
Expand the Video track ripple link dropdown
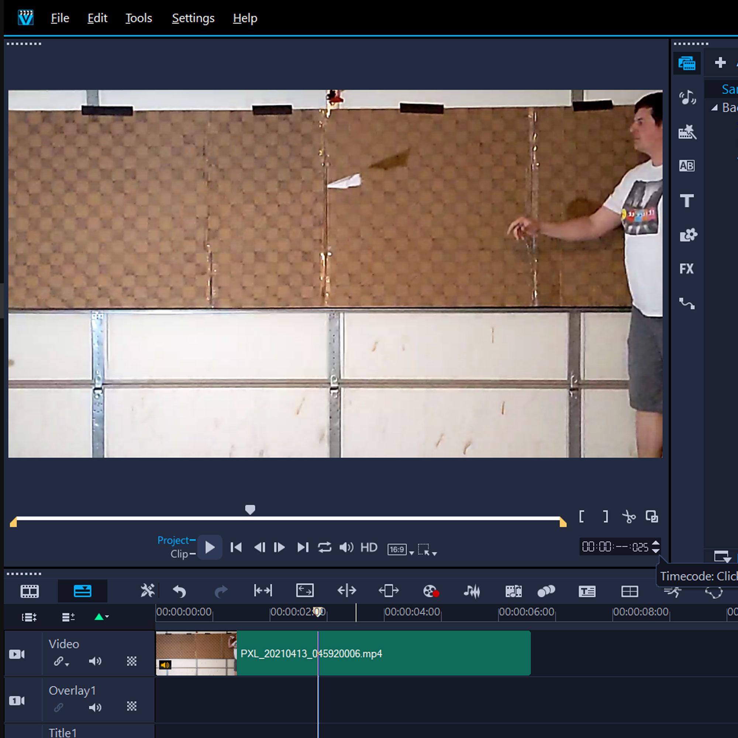(x=67, y=665)
